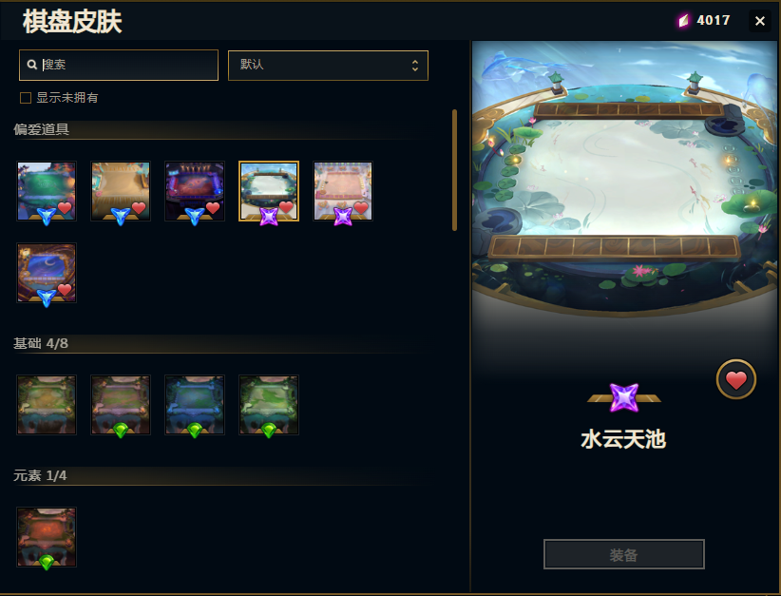This screenshot has height=596, width=781.
Task: Select the dark red-purple arena skin thumbnail
Action: click(x=195, y=191)
